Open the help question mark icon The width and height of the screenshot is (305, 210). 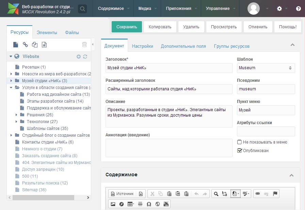(x=299, y=9)
